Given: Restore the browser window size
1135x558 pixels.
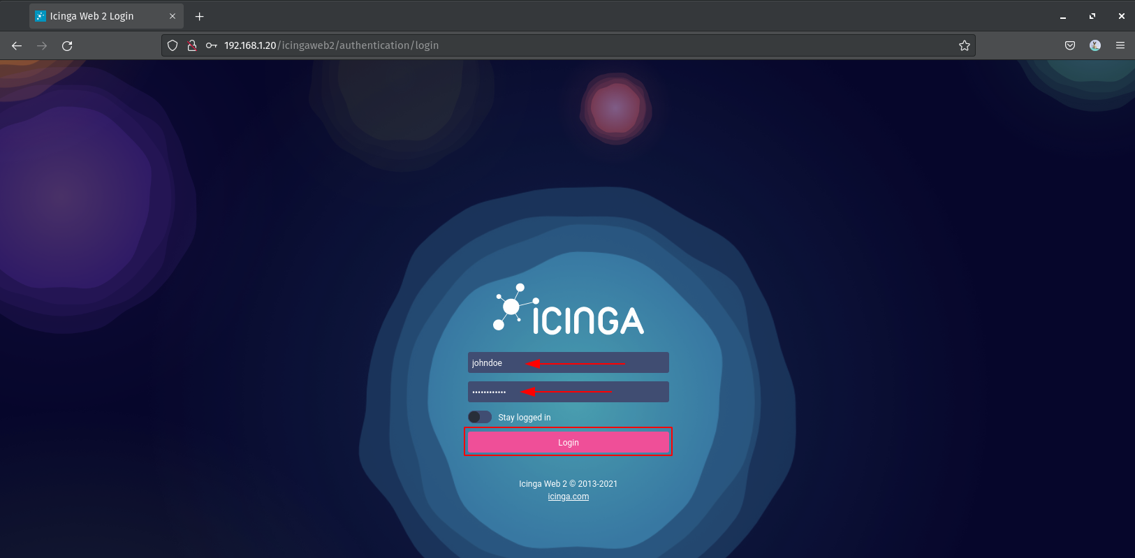Looking at the screenshot, I should 1092,16.
